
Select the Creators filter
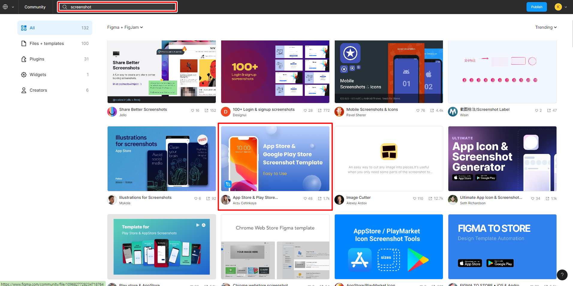click(55, 90)
